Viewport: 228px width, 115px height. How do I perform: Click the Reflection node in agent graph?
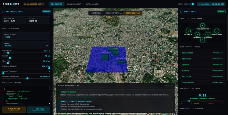(x=217, y=31)
